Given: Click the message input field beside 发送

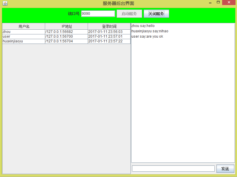Looking at the screenshot, I should tap(173, 169).
